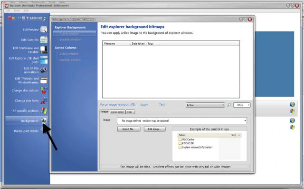Viewport: 304px width, 189px height.
Task: Click sort arrow on Size column
Action: 239,135
